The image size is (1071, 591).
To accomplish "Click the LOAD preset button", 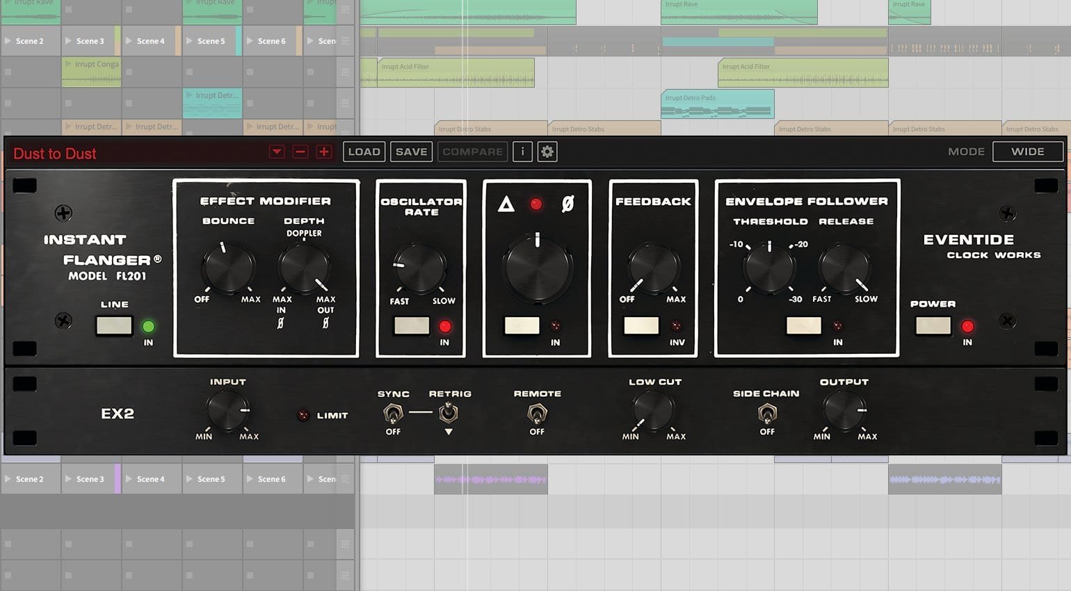I will coord(364,151).
